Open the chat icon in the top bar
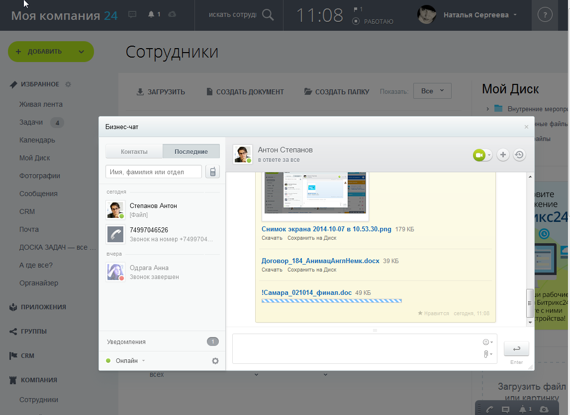570x415 pixels. coord(132,14)
